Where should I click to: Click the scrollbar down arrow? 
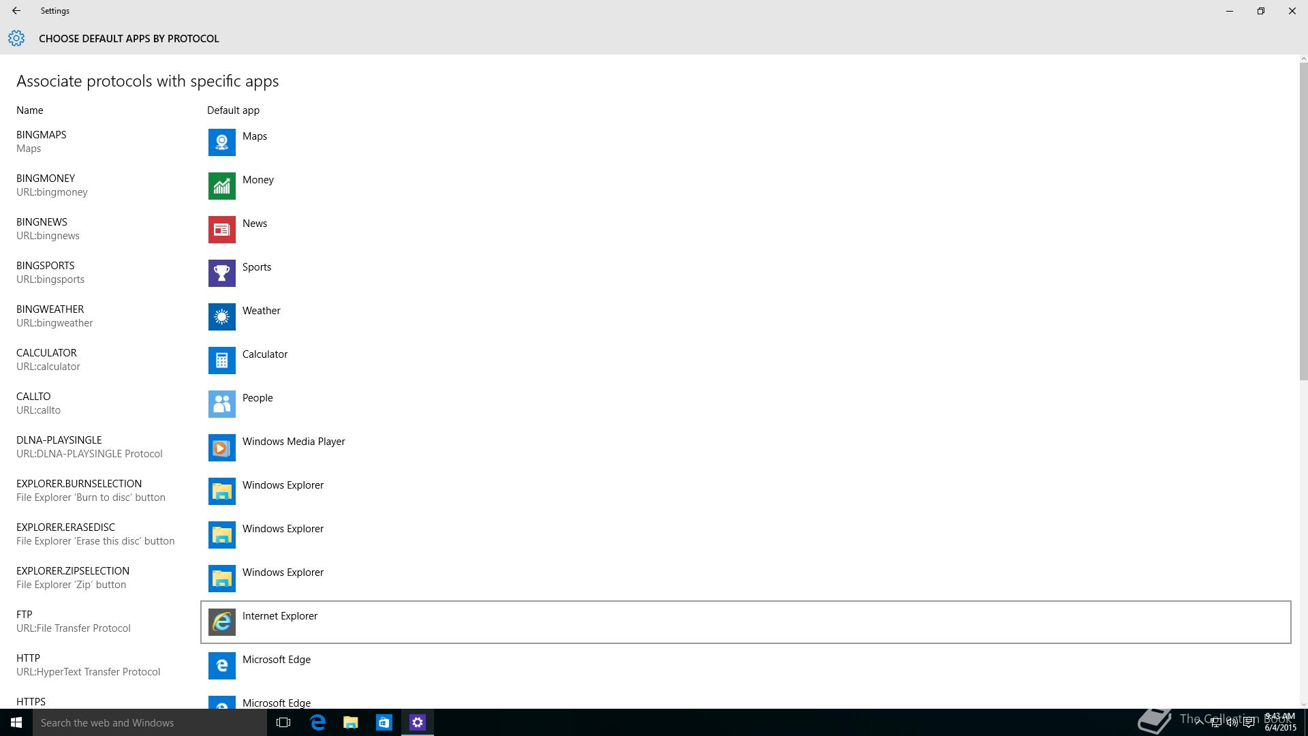click(x=1303, y=705)
